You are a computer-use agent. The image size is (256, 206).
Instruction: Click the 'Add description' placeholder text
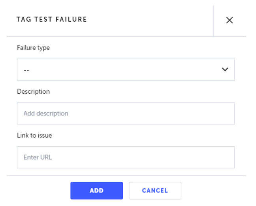46,113
